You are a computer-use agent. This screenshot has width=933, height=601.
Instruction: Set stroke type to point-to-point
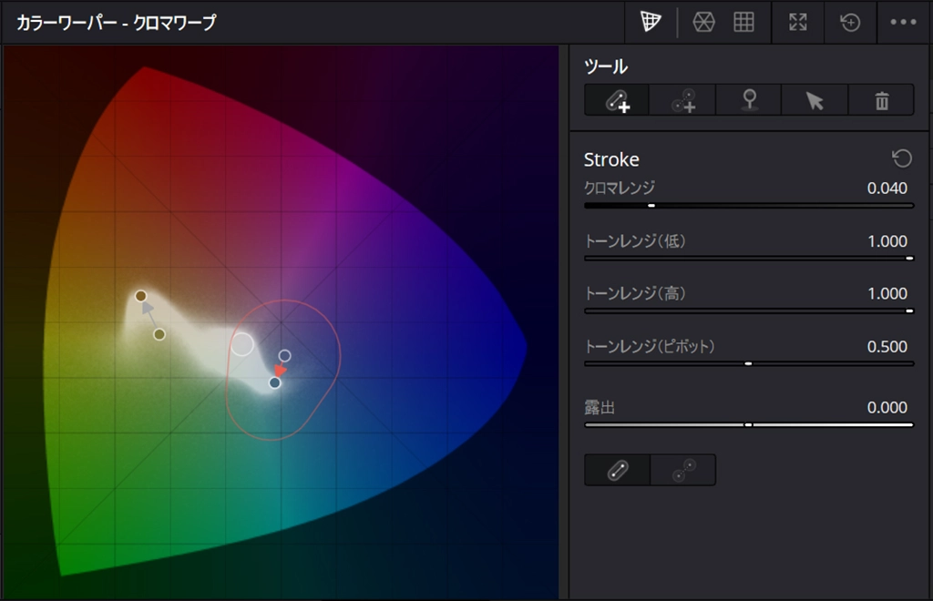tap(683, 470)
